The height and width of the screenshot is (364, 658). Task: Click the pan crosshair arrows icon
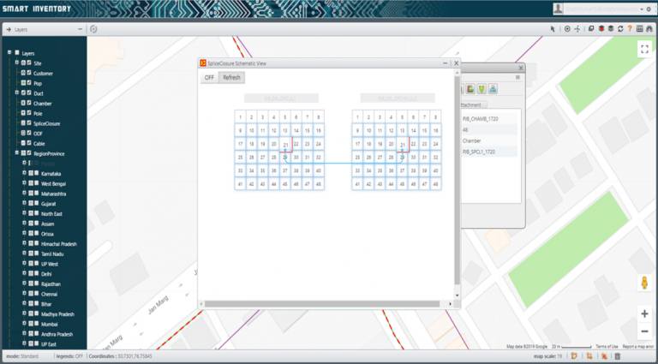pyautogui.click(x=577, y=29)
